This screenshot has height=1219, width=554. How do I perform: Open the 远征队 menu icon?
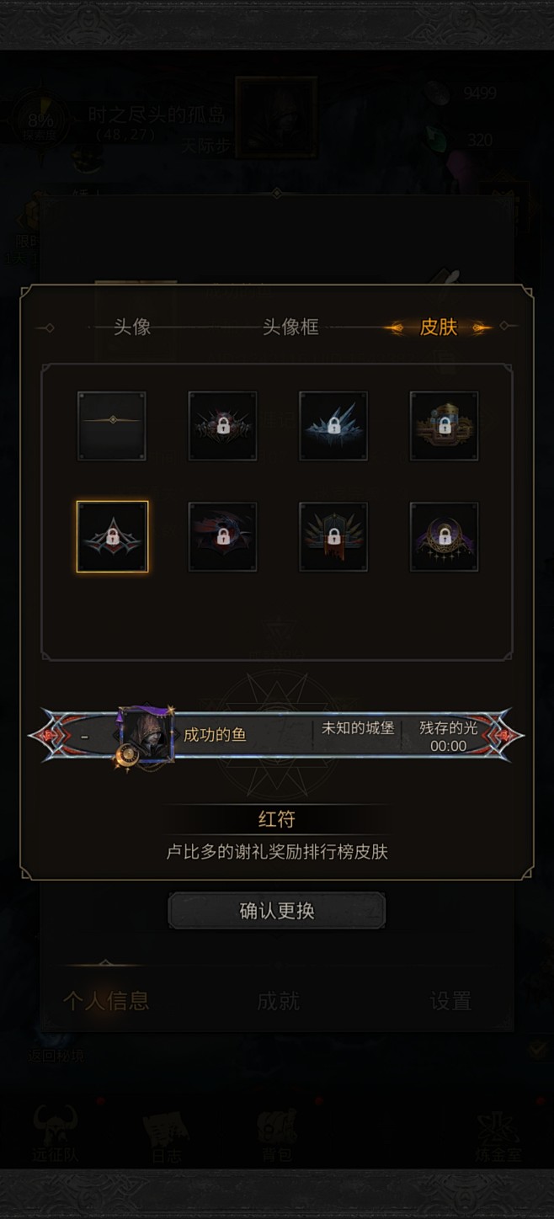pos(56,1133)
